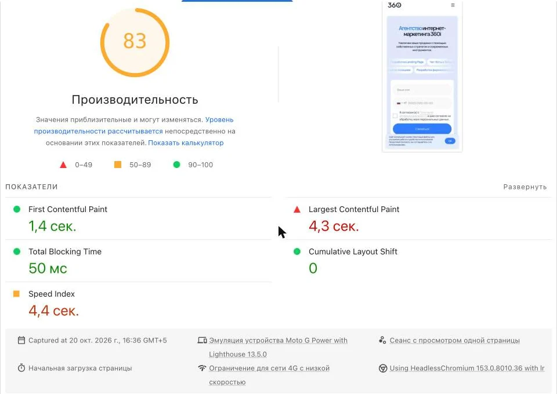Select the '4,3 сек.' value

pyautogui.click(x=334, y=226)
